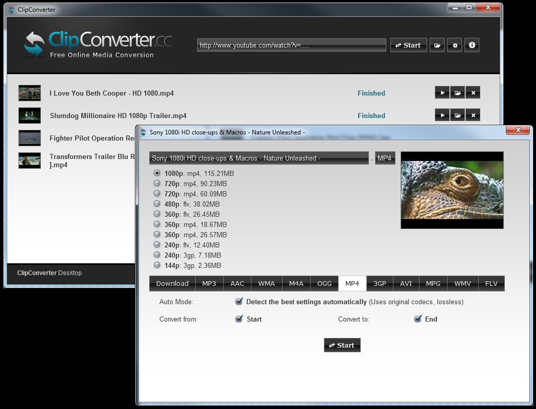The width and height of the screenshot is (536, 409).
Task: Choose the 144p 3gp 2.36MB option
Action: coord(157,265)
